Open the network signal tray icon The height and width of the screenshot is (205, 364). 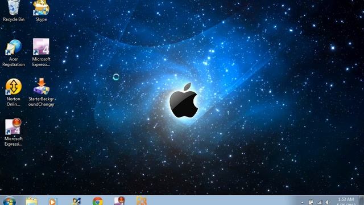click(x=320, y=202)
